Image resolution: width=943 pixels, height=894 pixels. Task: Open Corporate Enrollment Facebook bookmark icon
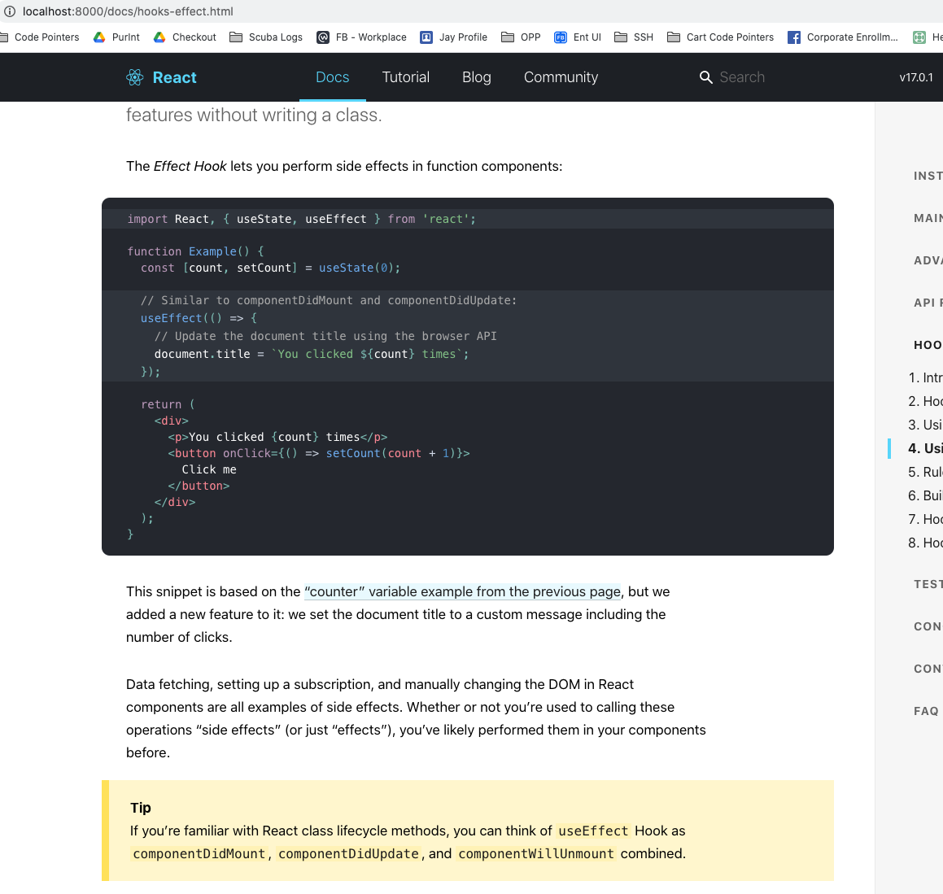click(x=794, y=37)
